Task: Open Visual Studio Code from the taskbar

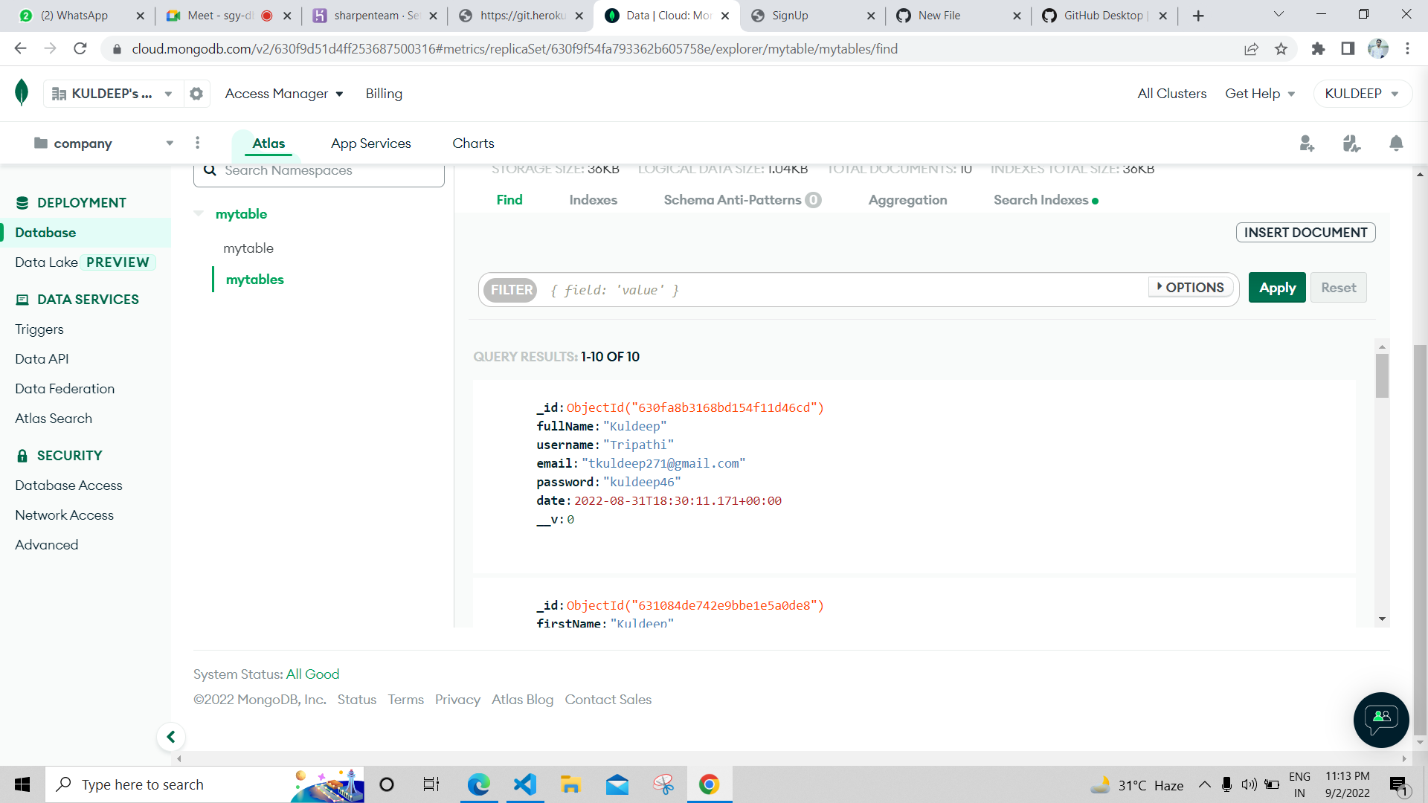Action: (525, 784)
